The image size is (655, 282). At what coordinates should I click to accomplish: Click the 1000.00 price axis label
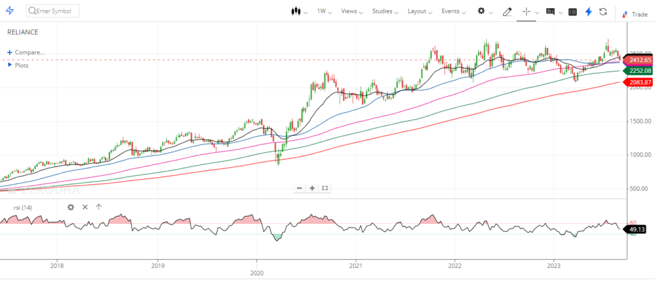tap(640, 155)
